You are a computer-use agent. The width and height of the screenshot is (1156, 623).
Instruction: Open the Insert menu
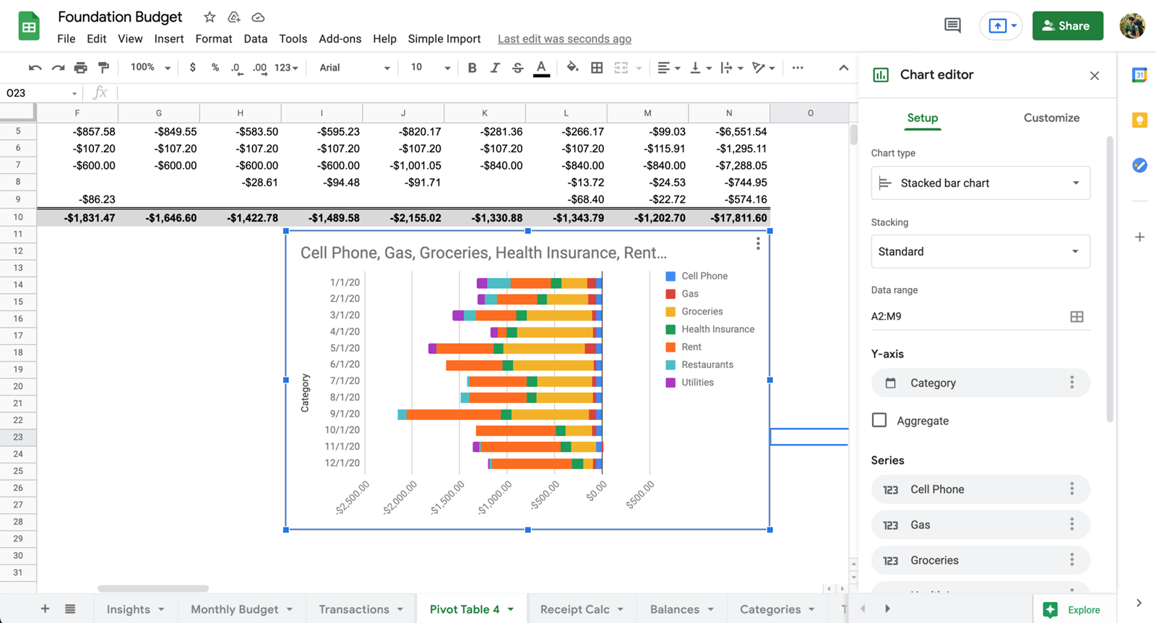[168, 39]
